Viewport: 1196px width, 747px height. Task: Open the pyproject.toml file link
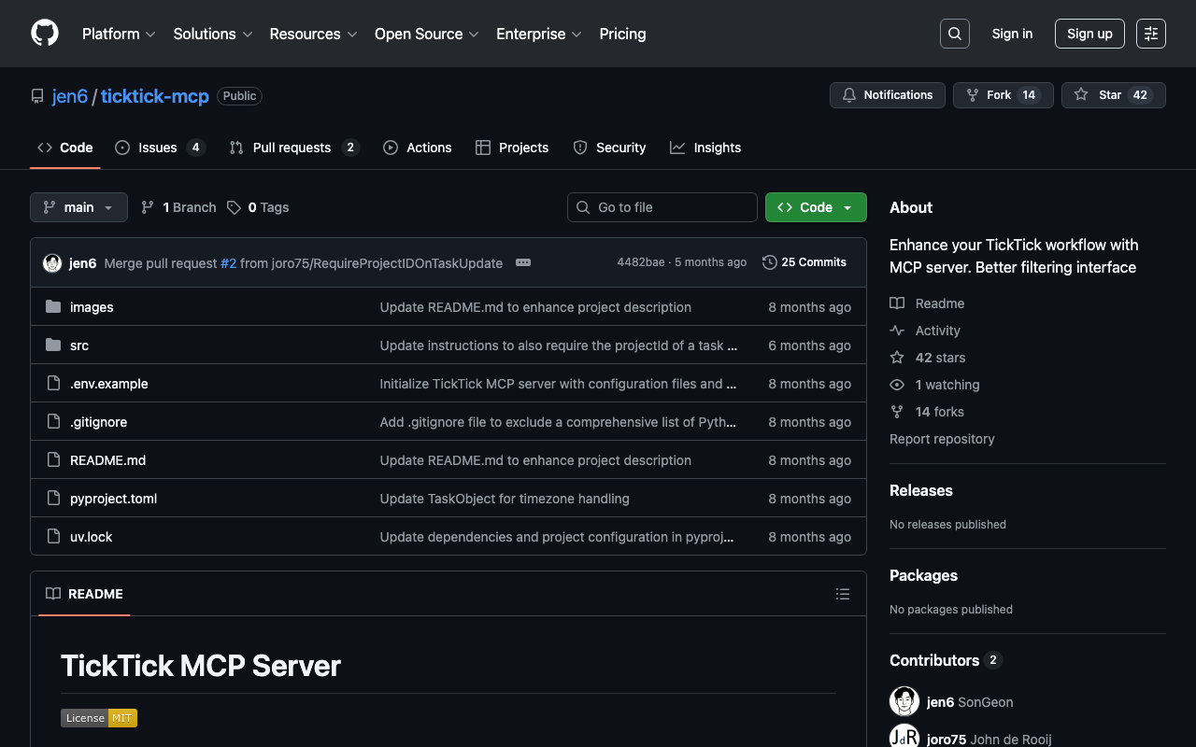[113, 499]
